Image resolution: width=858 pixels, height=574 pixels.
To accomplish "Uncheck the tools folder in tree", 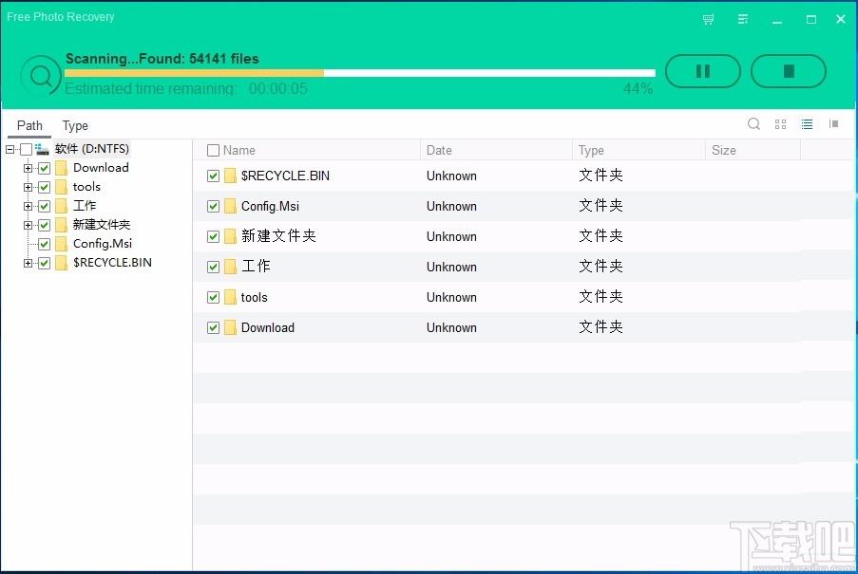I will click(45, 187).
